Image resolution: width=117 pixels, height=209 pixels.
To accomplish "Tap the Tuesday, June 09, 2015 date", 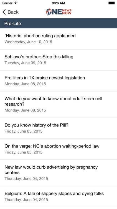I will point(25,63).
